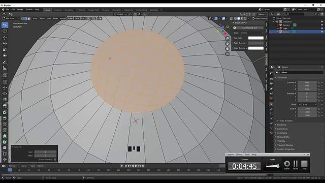Select the Scale tool

[5, 50]
